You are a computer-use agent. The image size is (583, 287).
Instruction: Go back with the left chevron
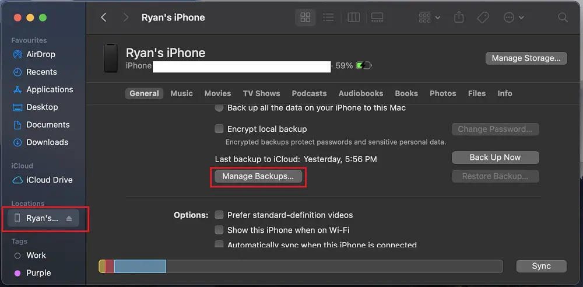[x=104, y=17]
